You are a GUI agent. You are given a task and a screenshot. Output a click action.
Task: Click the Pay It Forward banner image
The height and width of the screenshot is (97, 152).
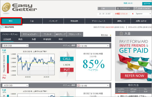134,59
